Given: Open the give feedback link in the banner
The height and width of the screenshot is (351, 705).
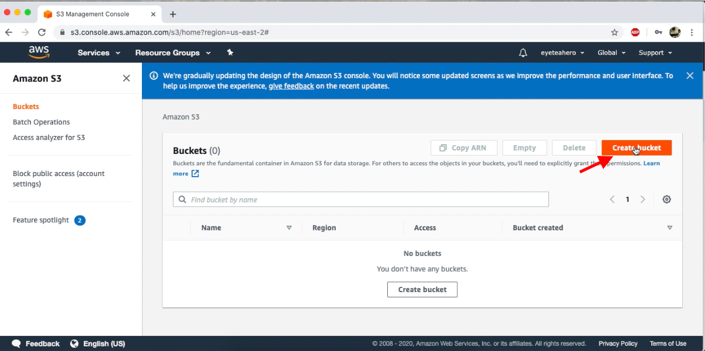Looking at the screenshot, I should click(293, 85).
